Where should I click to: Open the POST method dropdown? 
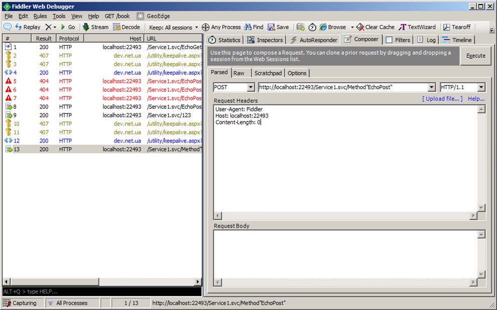pyautogui.click(x=251, y=87)
